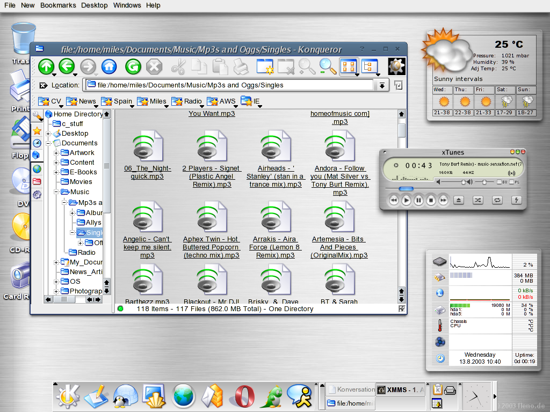Select the Icon View toolbar button
This screenshot has height=412, width=550.
349,66
